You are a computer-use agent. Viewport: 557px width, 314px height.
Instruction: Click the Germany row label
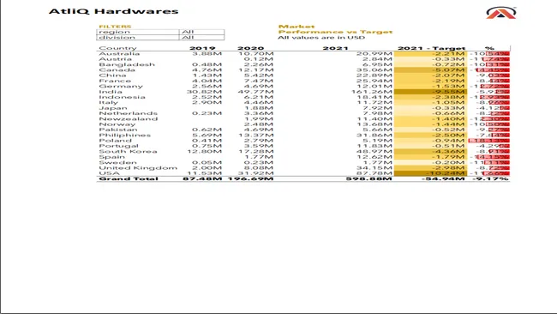click(121, 87)
